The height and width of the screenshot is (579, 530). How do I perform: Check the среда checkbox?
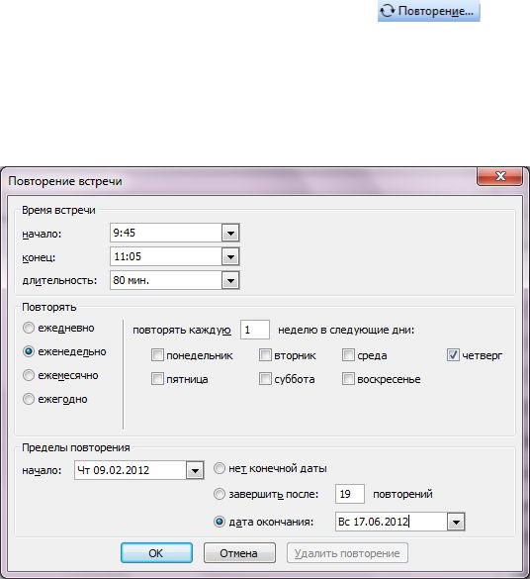[x=348, y=355]
